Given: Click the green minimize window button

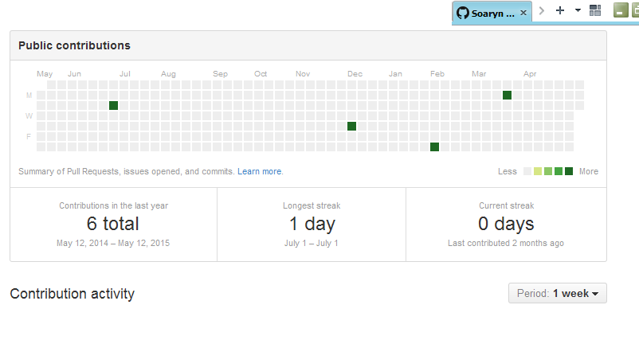Looking at the screenshot, I should tap(621, 10).
